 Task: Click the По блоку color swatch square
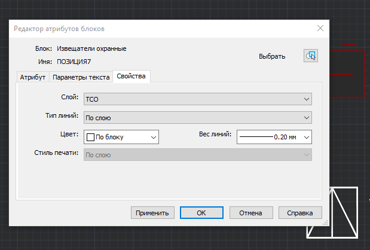coord(91,137)
